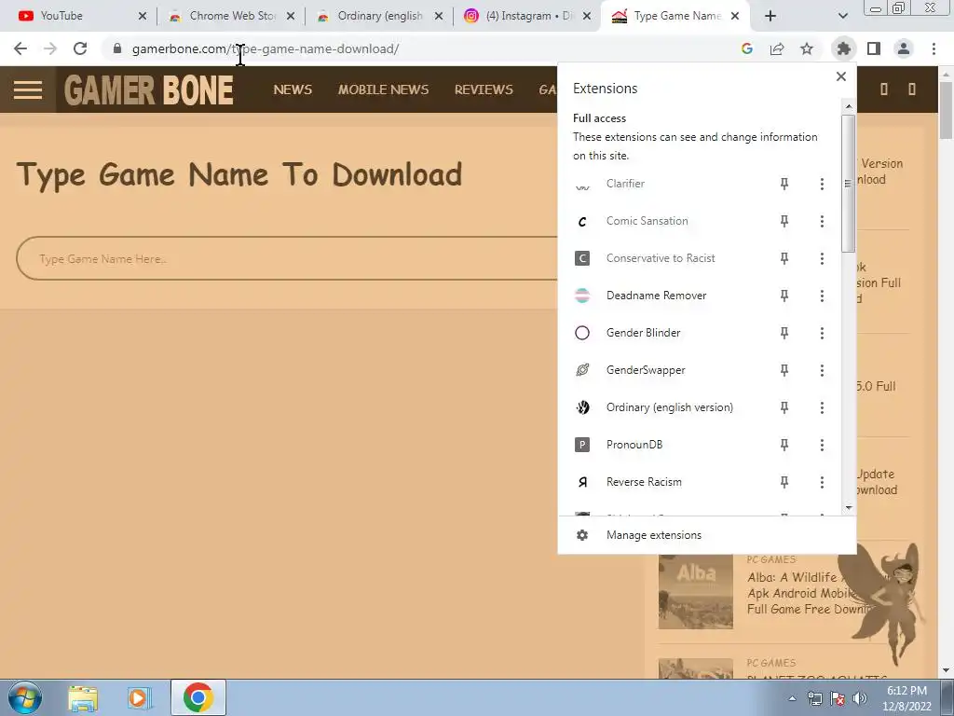Screen dimensions: 954x716
Task: Open the Windows Start button
Action: (x=25, y=697)
